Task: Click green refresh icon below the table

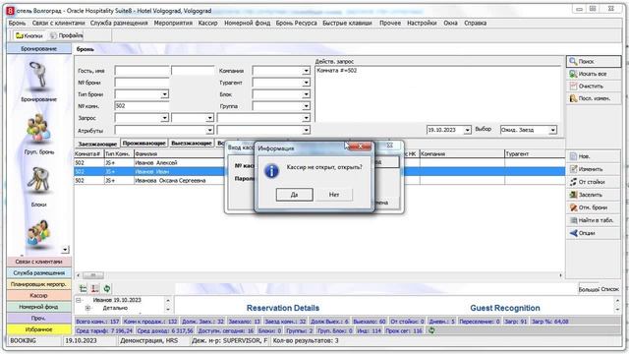Action: (107, 288)
